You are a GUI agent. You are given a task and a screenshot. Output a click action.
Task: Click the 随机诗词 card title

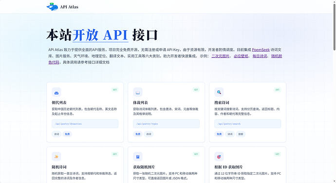pyautogui.click(x=59, y=167)
